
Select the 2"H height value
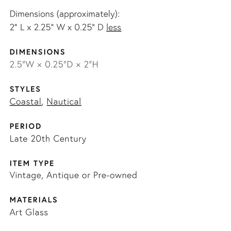point(91,65)
